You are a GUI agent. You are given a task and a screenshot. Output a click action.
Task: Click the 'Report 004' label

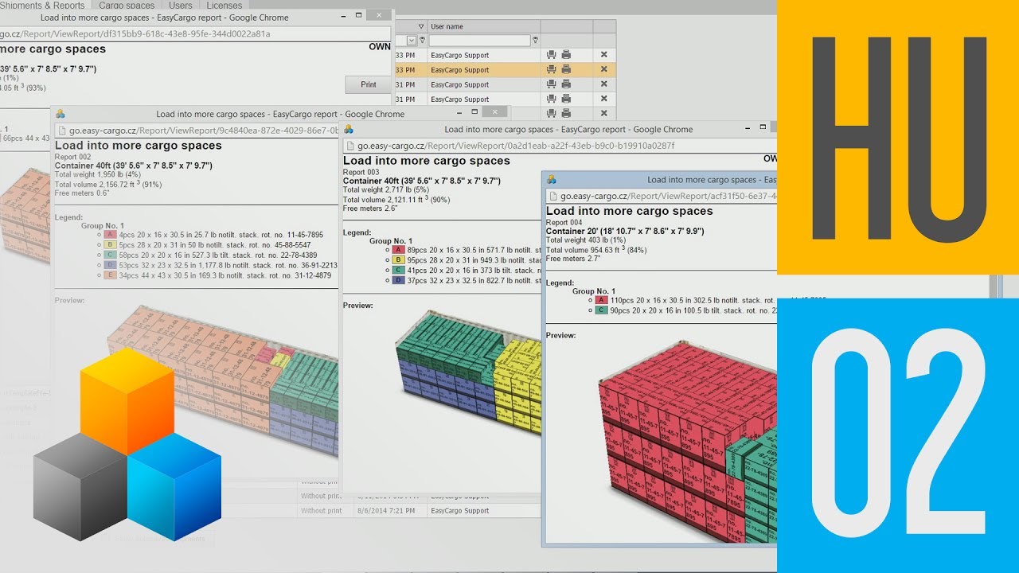pos(564,223)
